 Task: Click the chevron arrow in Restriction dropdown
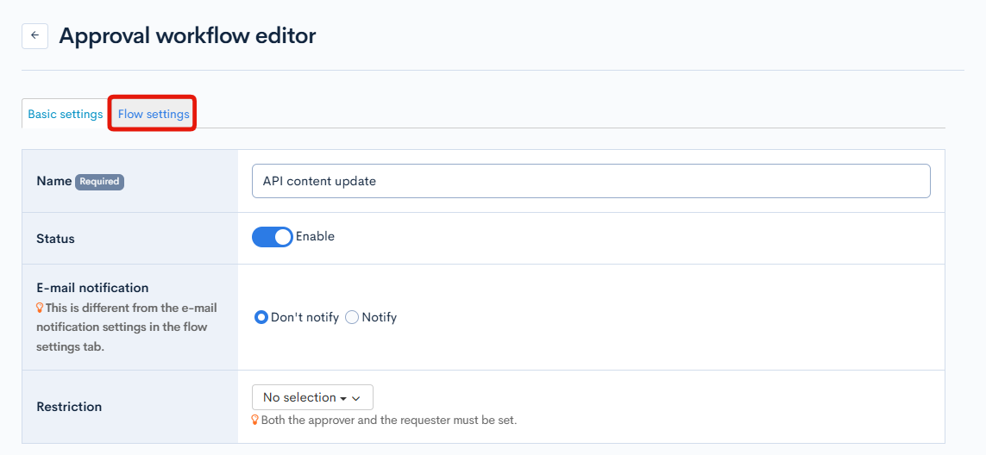pyautogui.click(x=356, y=398)
